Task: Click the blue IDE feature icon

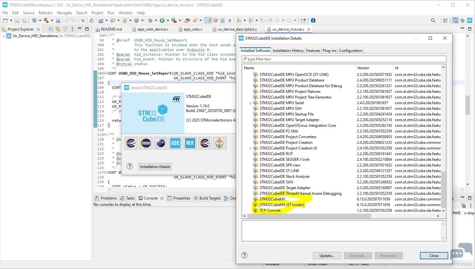Action: [175, 143]
